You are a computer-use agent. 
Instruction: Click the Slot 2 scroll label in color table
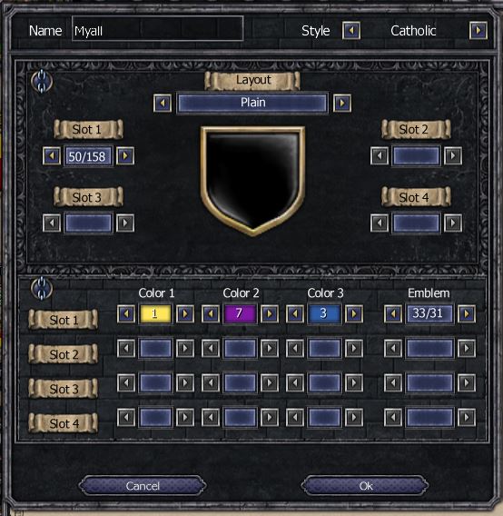tap(64, 354)
